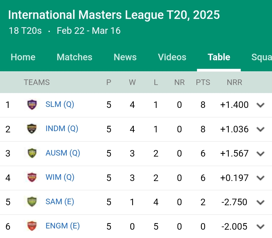Image resolution: width=272 pixels, height=238 pixels.
Task: Expand the ENGM row chevron
Action: (x=260, y=227)
